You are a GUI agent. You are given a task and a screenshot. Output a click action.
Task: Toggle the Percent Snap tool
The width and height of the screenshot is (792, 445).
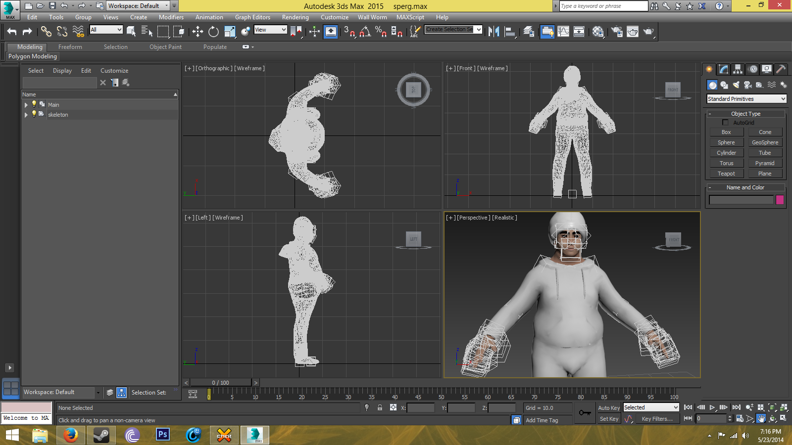[381, 32]
